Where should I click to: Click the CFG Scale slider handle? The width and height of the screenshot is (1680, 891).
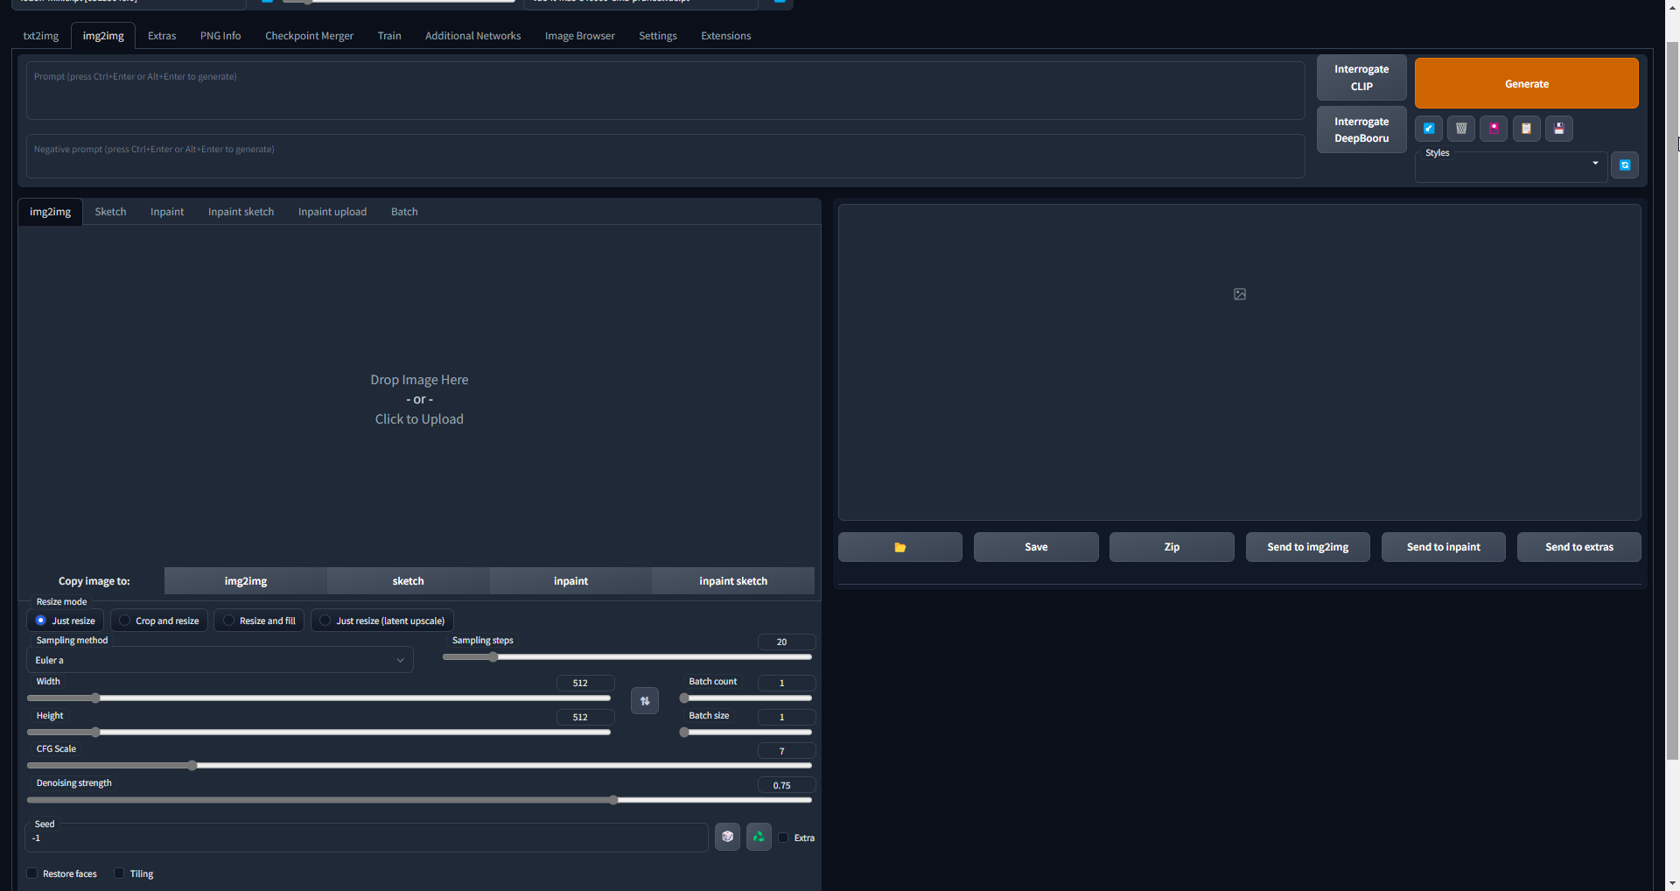click(x=192, y=765)
